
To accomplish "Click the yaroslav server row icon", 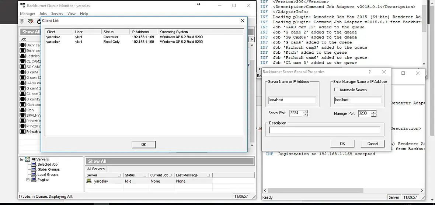I will pos(89,181).
